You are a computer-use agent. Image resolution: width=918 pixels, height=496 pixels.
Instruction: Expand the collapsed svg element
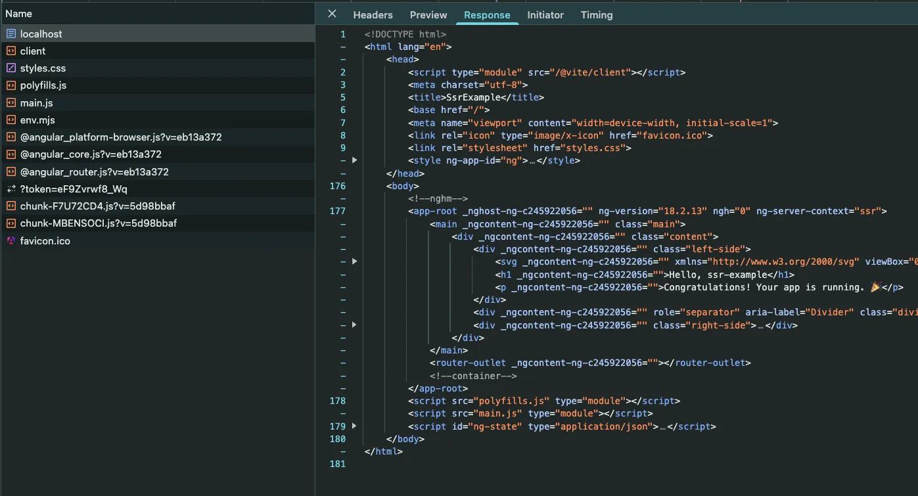pyautogui.click(x=355, y=261)
